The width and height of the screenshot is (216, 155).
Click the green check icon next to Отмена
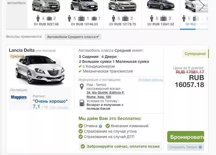click(80, 126)
